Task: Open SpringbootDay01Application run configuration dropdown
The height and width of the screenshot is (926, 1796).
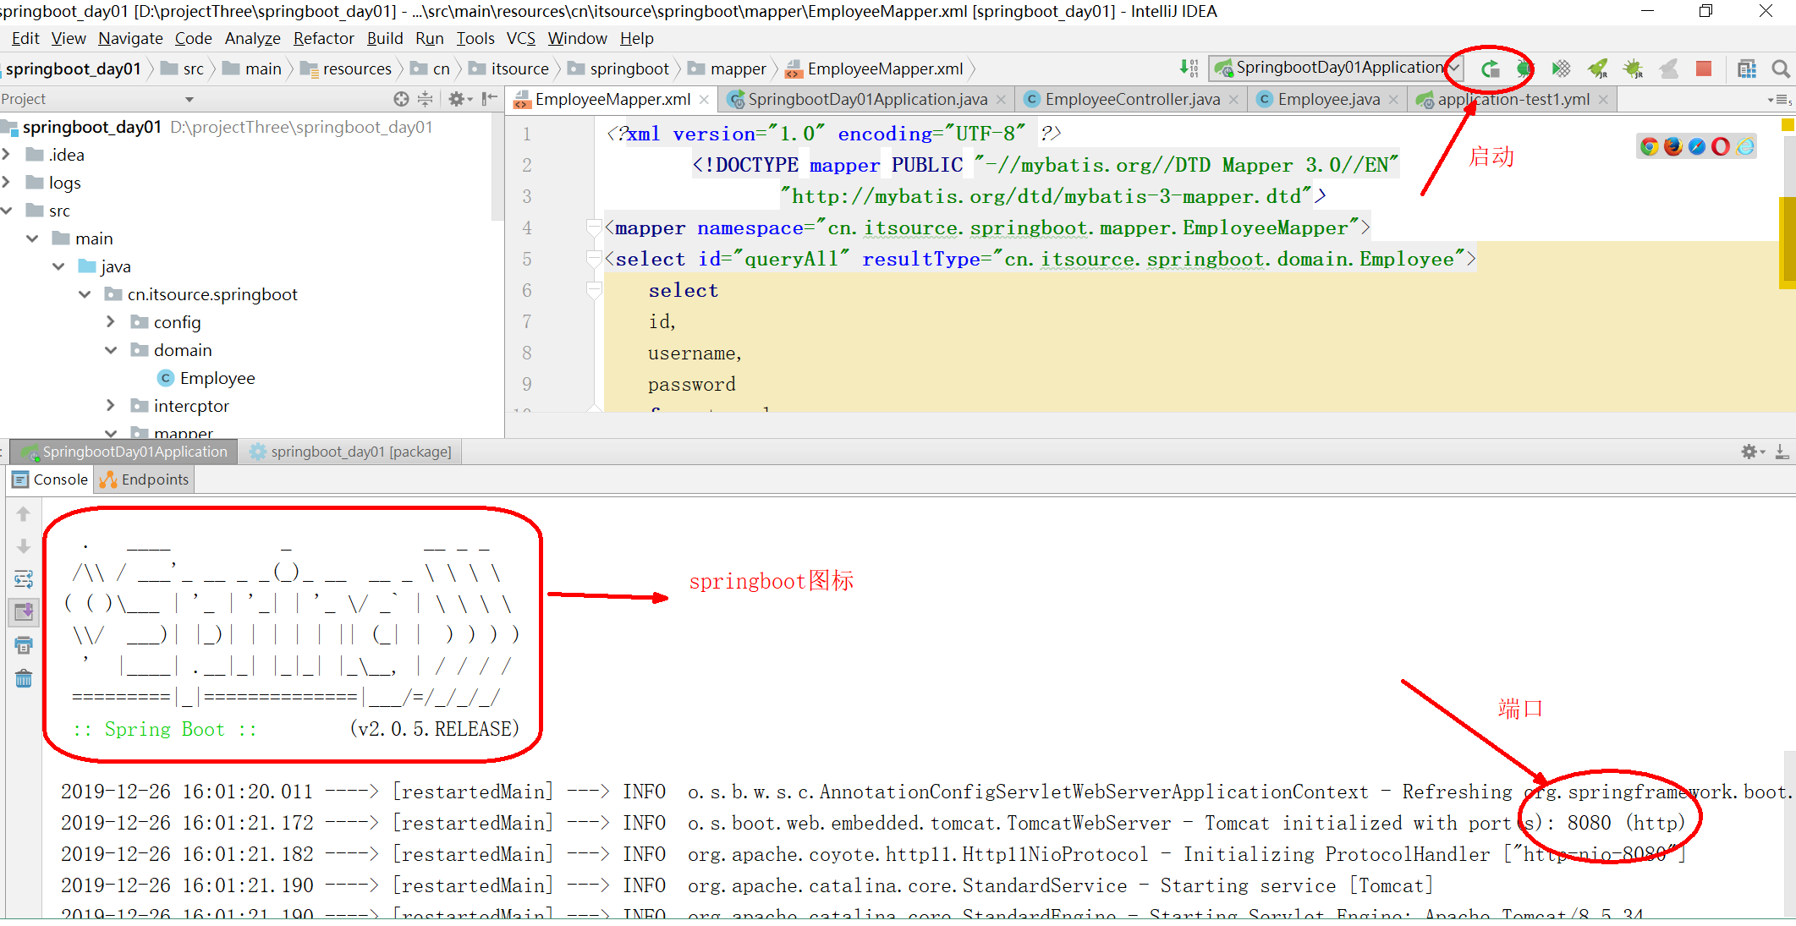Action: click(1338, 68)
